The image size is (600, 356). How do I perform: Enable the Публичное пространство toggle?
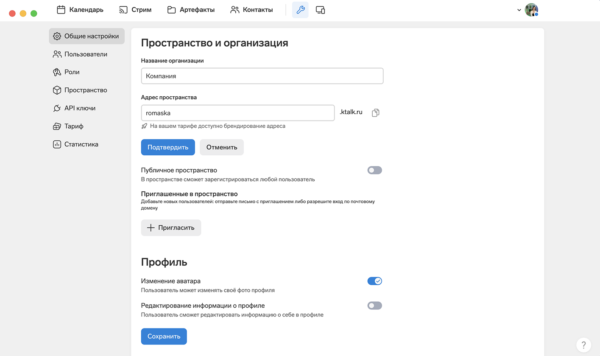374,170
